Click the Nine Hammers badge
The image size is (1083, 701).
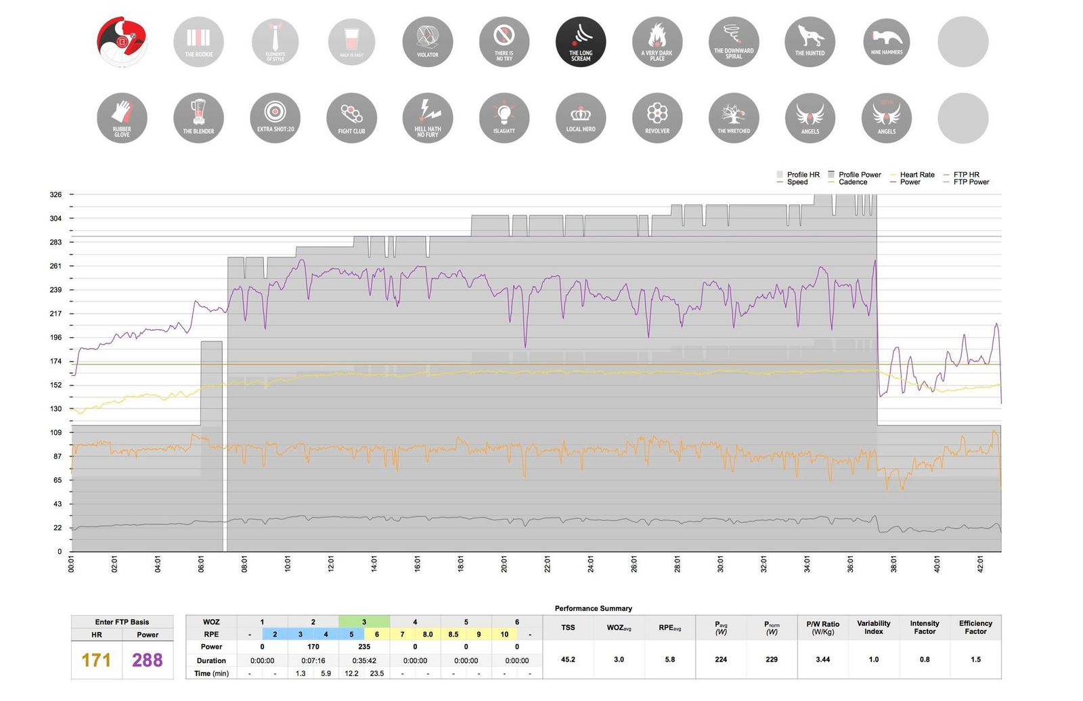tap(886, 42)
